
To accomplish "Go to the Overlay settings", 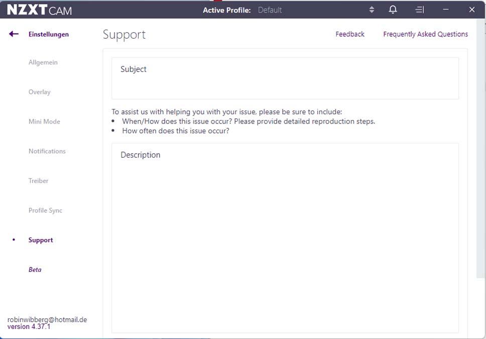I will pos(40,92).
